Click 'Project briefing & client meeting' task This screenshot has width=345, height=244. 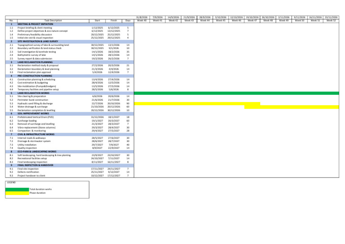[x=35, y=28]
